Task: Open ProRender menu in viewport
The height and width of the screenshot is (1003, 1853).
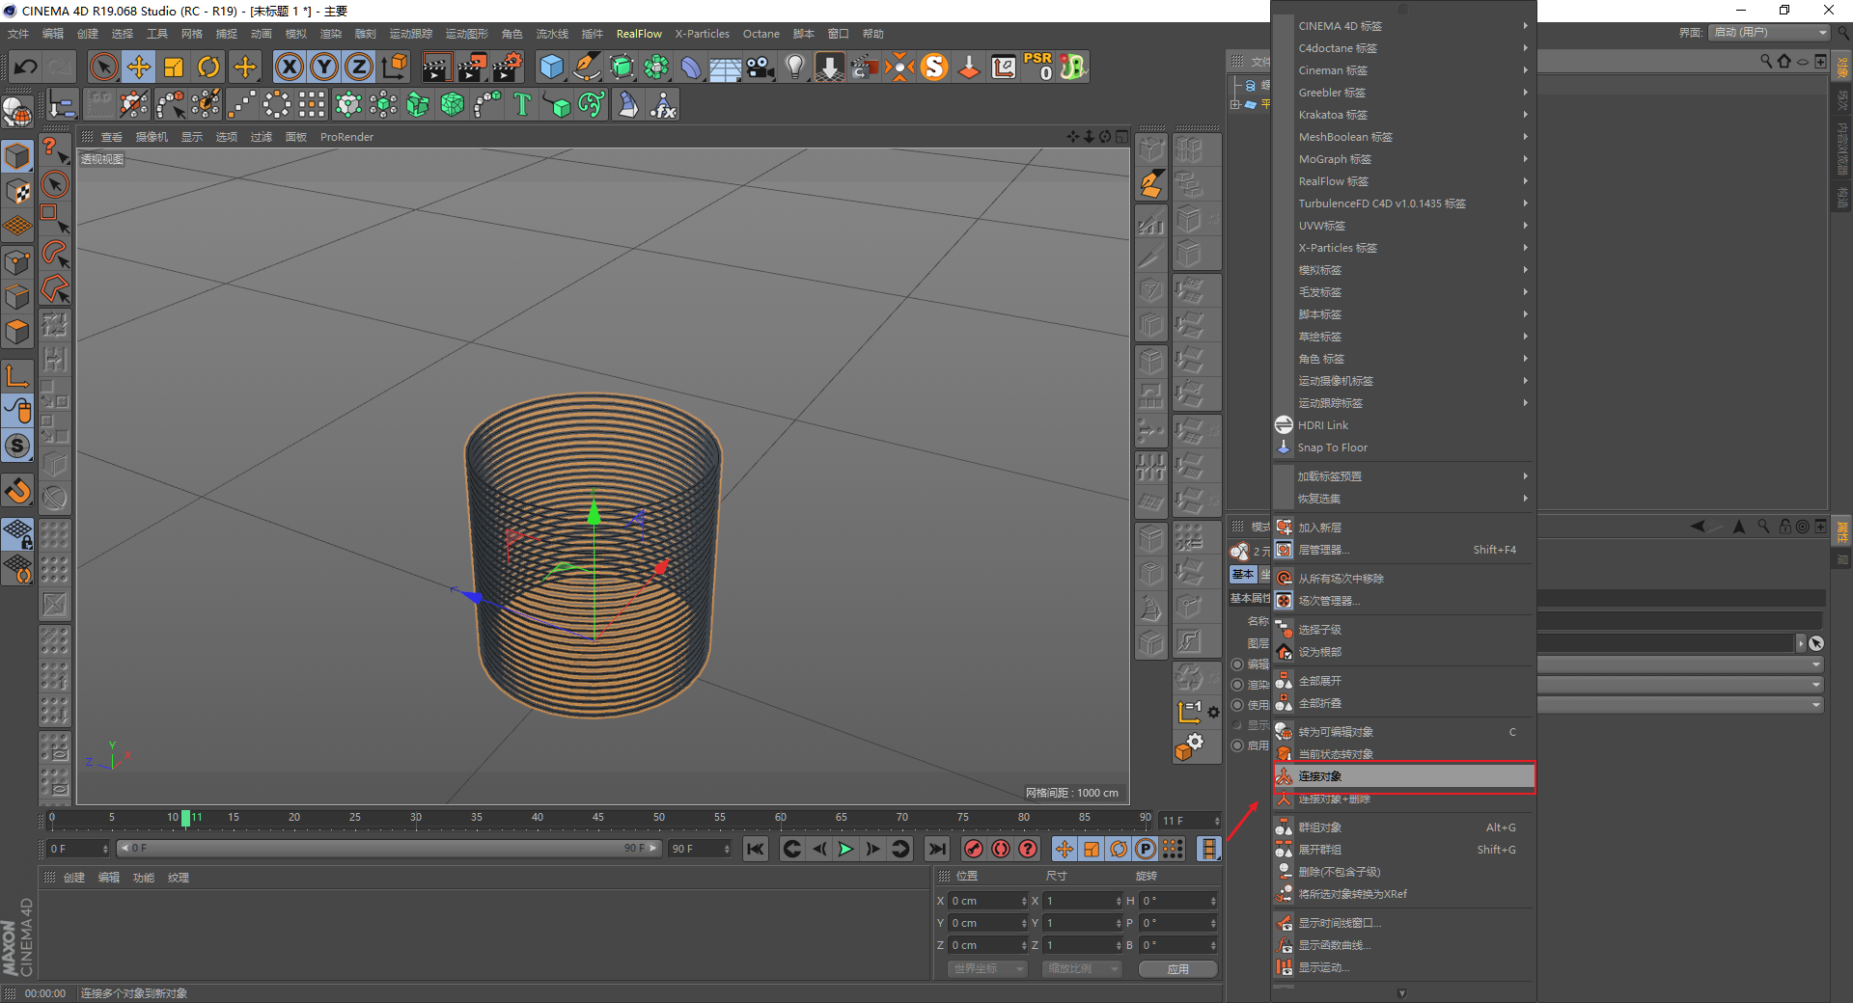Action: point(346,137)
